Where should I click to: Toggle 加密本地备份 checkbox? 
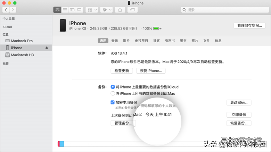click(x=113, y=102)
